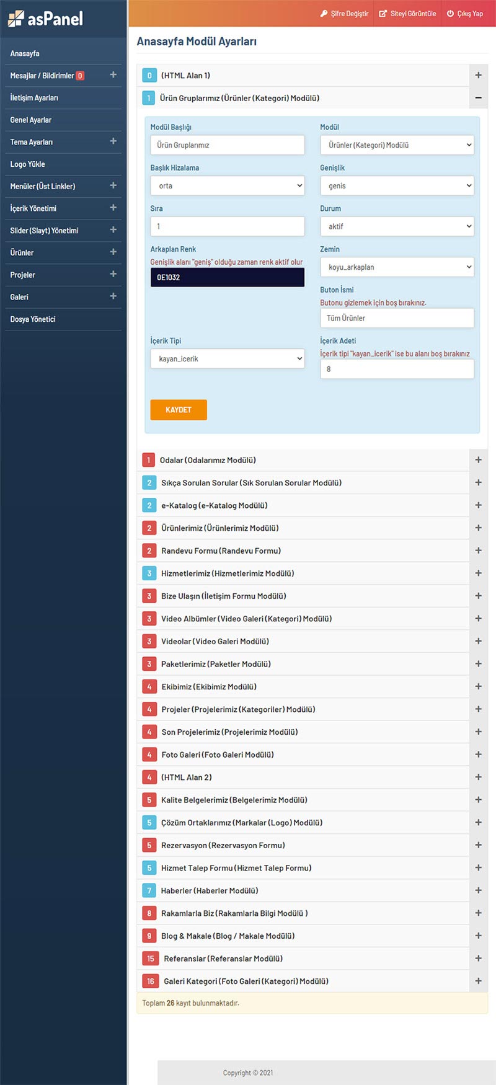Click the key icon for Şifre Değiştir
The width and height of the screenshot is (496, 1085).
click(x=324, y=14)
